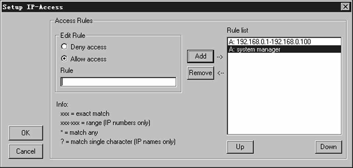The image size is (353, 168).
Task: Click the '* = match any' info line
Action: tap(79, 132)
